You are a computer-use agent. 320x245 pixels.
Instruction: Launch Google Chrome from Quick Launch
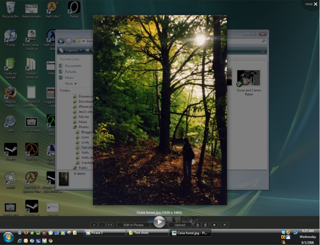point(50,241)
